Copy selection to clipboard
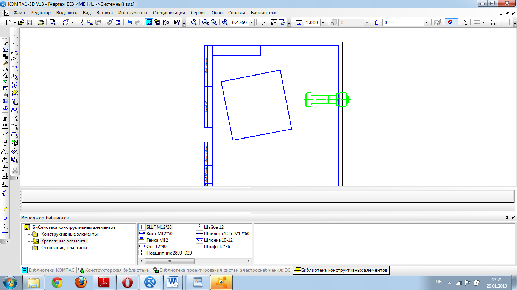The width and height of the screenshot is (517, 290). 90,22
